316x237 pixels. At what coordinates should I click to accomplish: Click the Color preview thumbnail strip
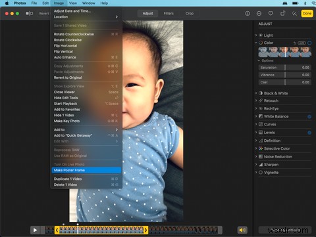point(284,52)
